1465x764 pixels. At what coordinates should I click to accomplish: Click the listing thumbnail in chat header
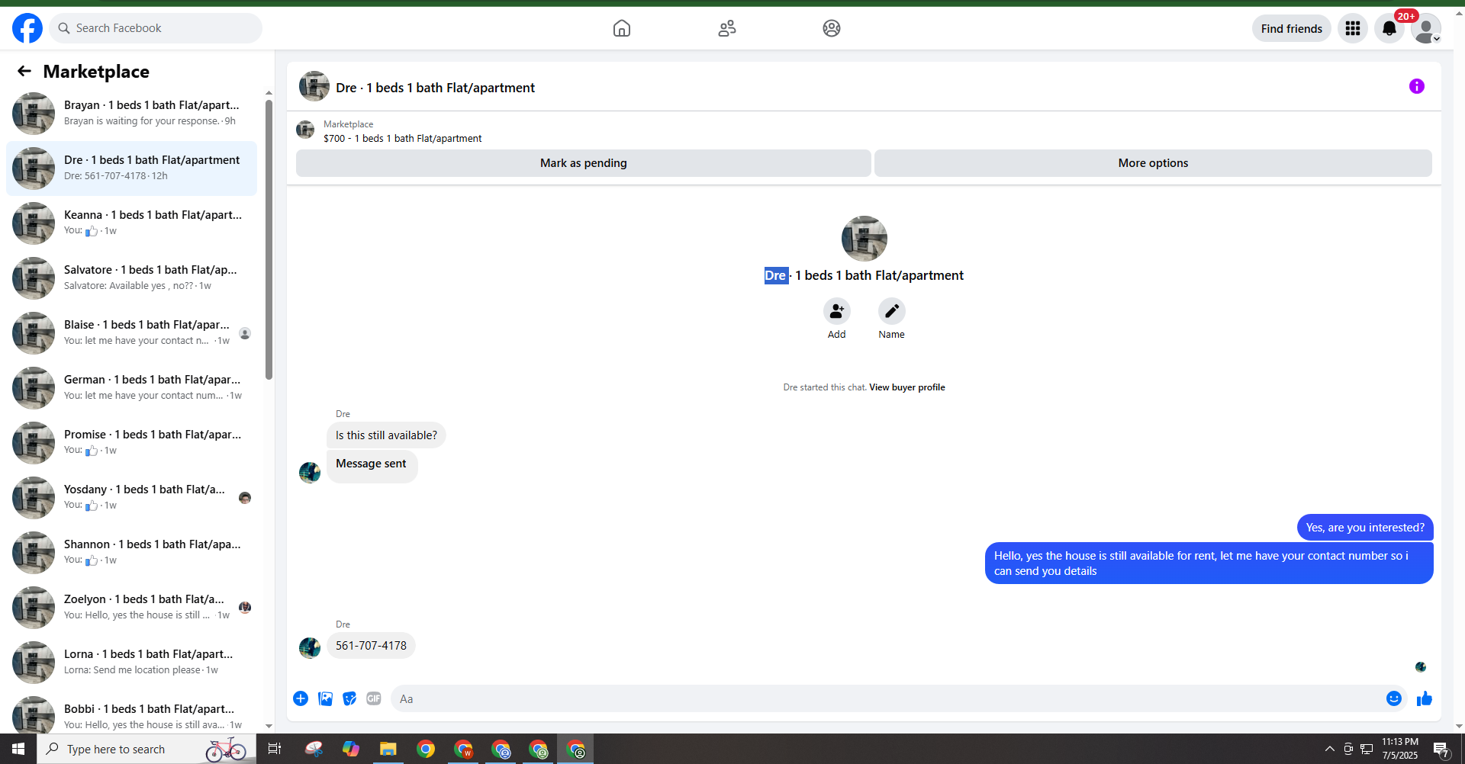[314, 86]
